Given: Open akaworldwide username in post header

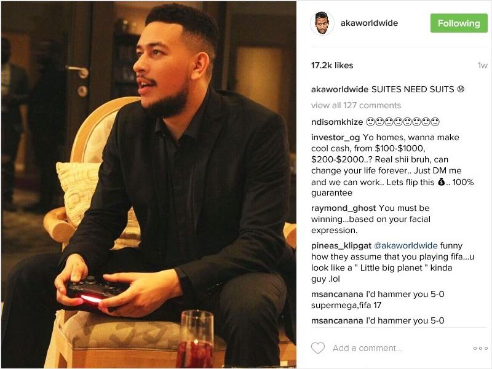Looking at the screenshot, I should (369, 23).
